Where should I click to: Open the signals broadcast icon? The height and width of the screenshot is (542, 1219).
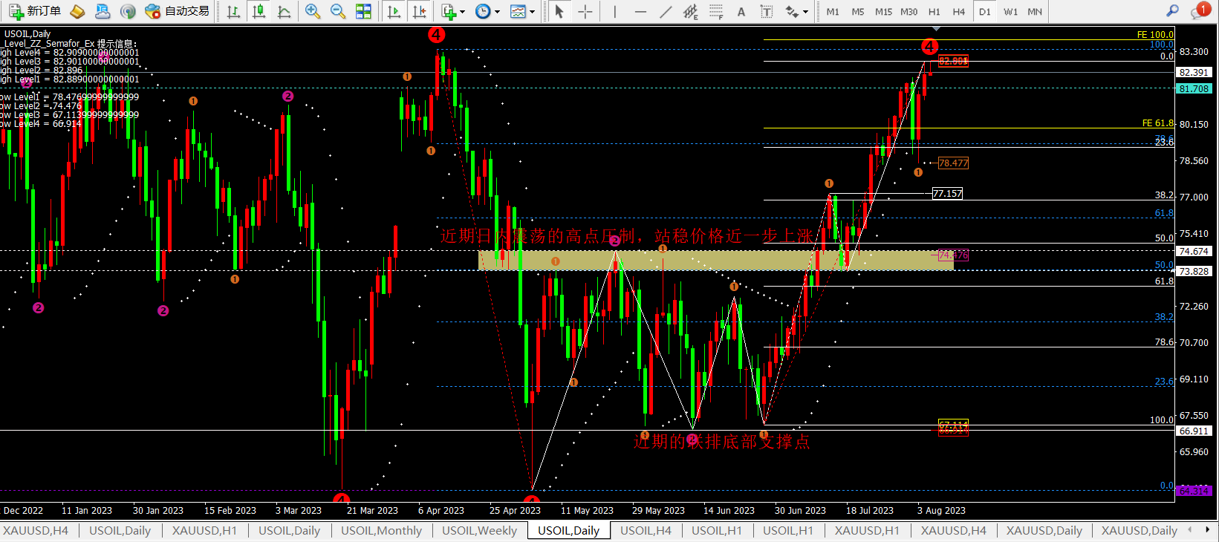128,11
